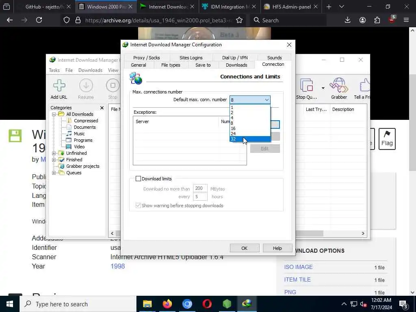
Task: Switch to Proxy / Socks tab
Action: pos(146,58)
